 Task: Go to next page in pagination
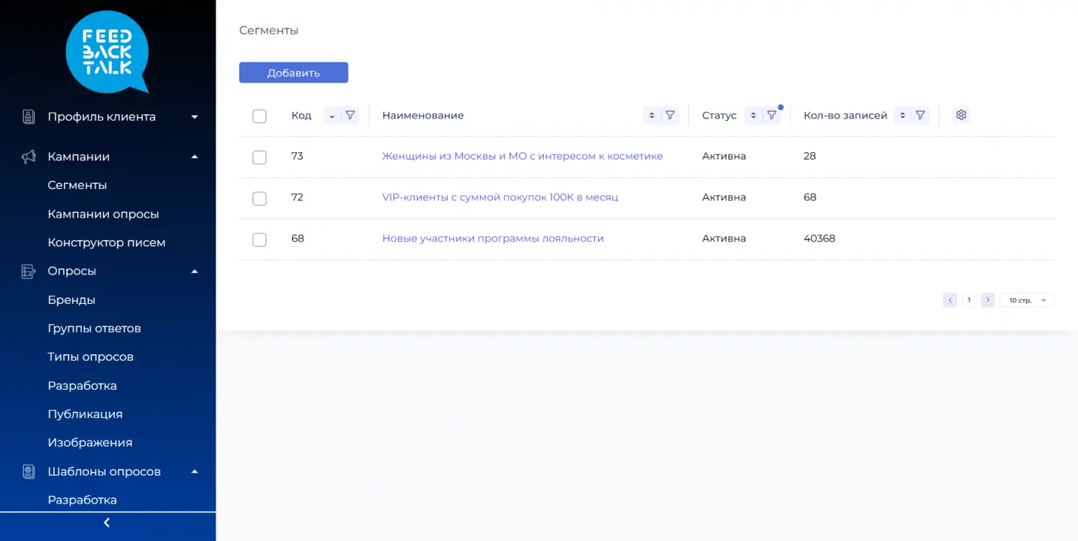(x=987, y=300)
